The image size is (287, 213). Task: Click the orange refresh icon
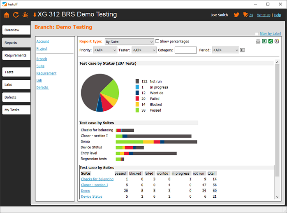click(16, 15)
